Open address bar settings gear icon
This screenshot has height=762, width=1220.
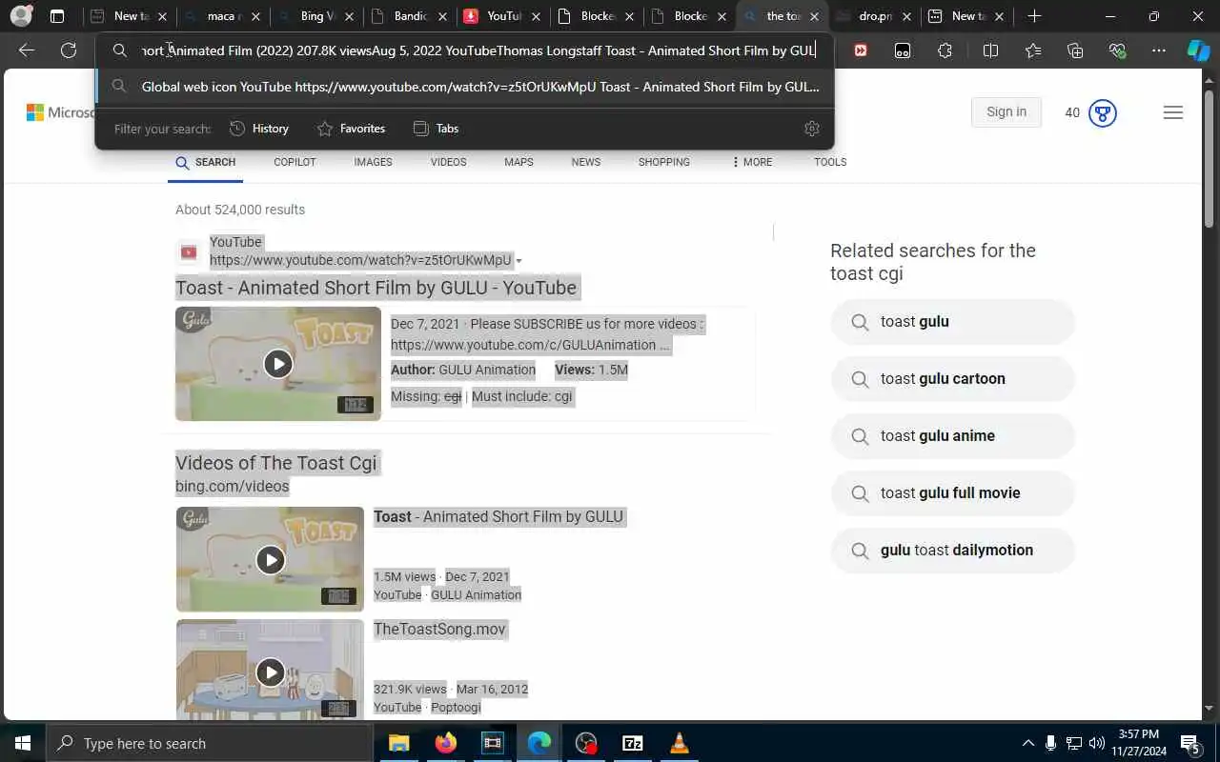(x=812, y=129)
